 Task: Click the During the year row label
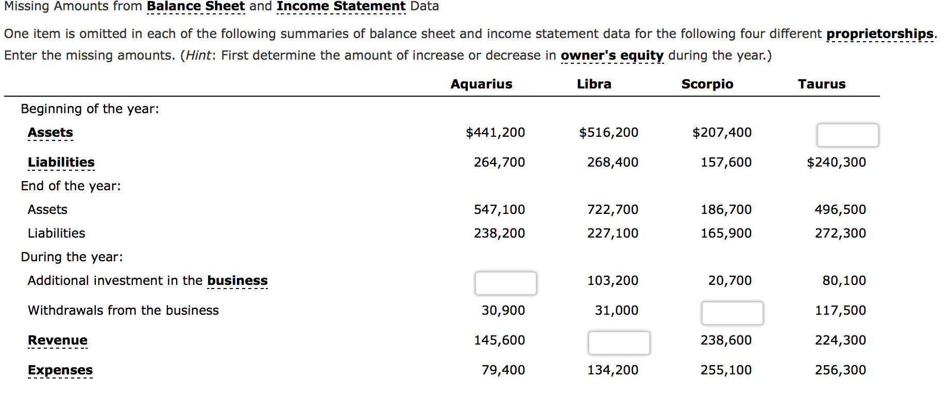[71, 257]
